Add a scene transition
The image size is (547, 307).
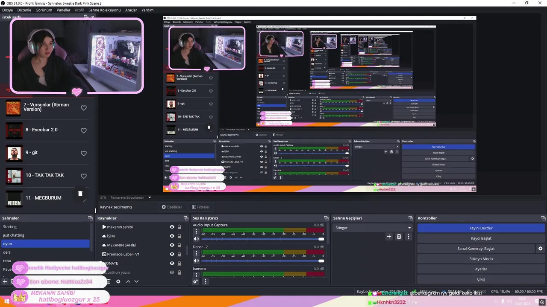click(389, 237)
